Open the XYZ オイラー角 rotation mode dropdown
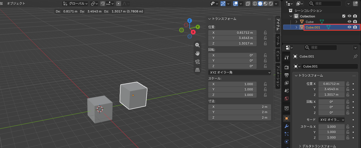 pyautogui.click(x=239, y=72)
